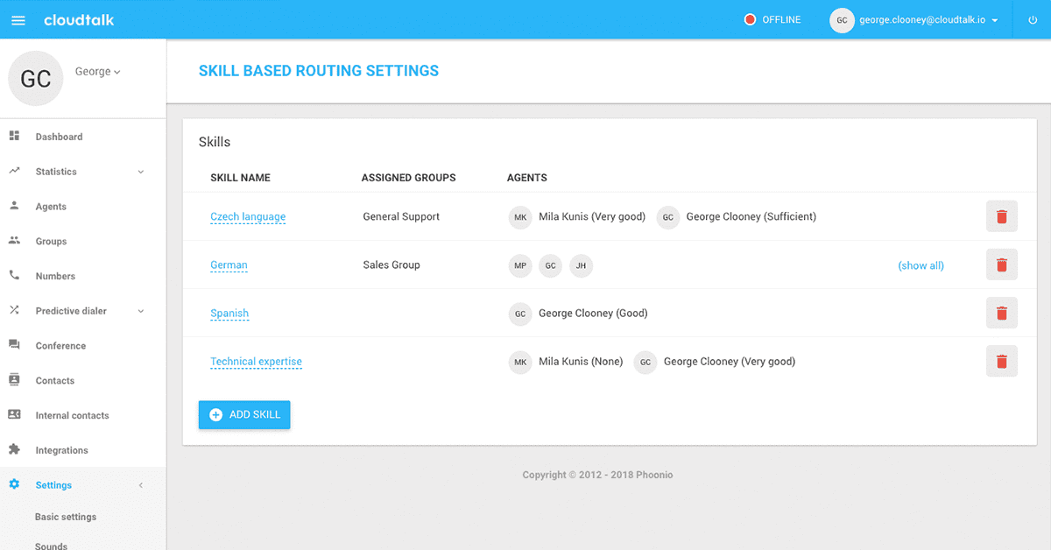The image size is (1051, 550).
Task: Click the cloudtalk logo
Action: pos(79,19)
